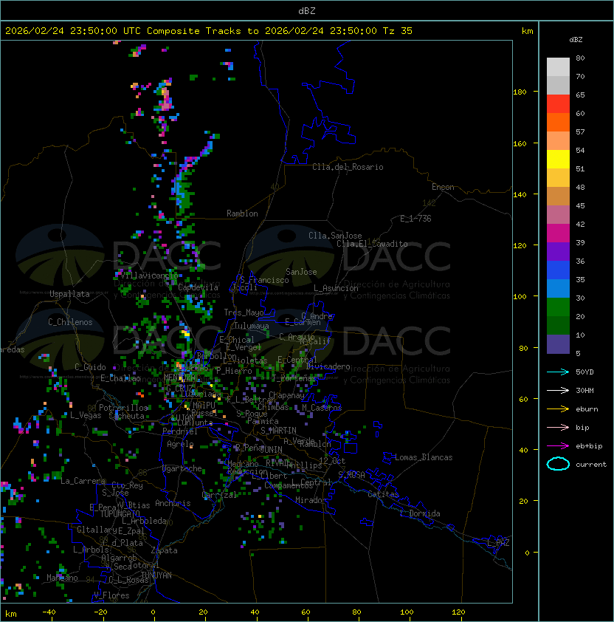This screenshot has height=622, width=614.
Task: Click the Divisadero place label
Action: click(328, 366)
